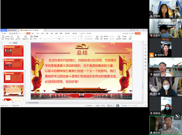Click the orange Share button
Viewport: 182px width, 135px height.
pos(138,33)
